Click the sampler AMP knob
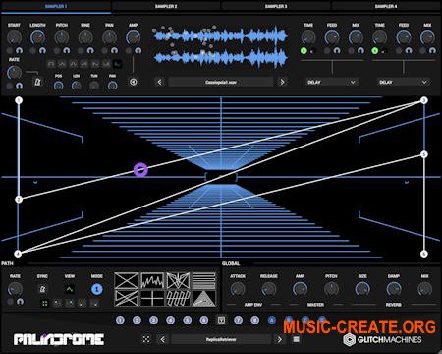 [134, 38]
